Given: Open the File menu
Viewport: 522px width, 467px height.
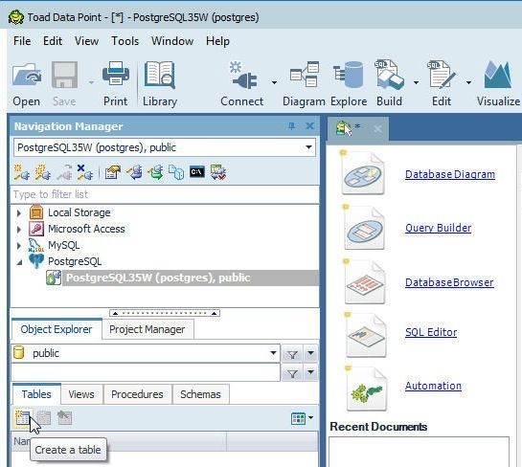Looking at the screenshot, I should [x=22, y=41].
